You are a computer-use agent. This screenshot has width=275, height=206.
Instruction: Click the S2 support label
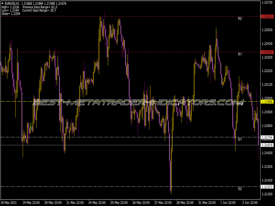240,189
